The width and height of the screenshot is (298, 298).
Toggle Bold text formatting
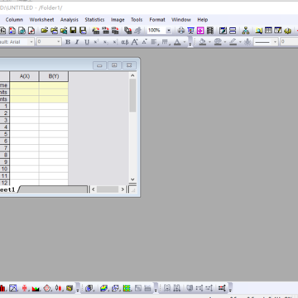tap(68, 42)
